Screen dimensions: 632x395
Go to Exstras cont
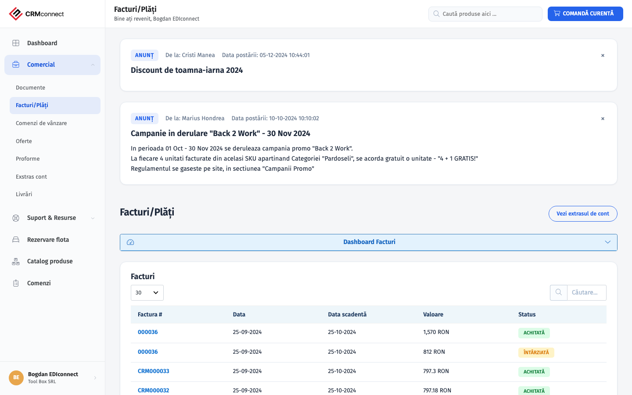(x=55, y=177)
